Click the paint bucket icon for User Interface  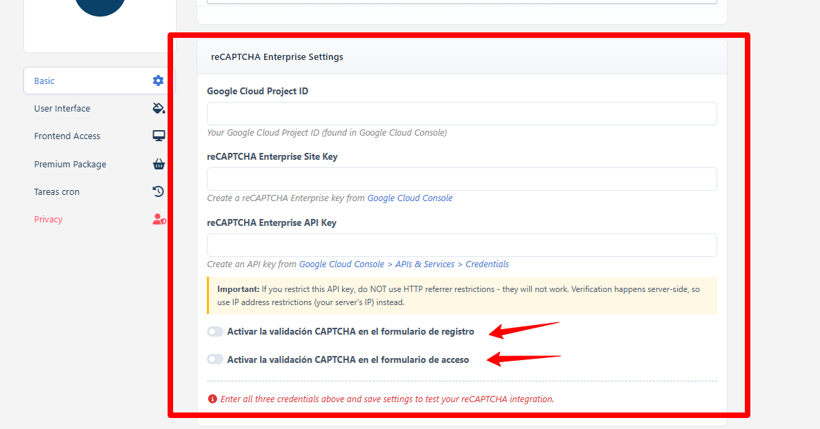tap(158, 108)
